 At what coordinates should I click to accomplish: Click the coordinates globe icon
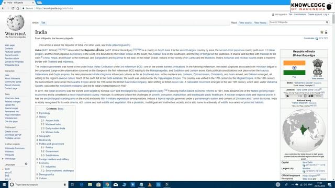pyautogui.click(x=317, y=38)
